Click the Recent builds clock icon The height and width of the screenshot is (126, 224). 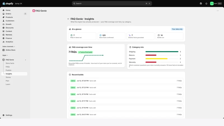point(70,75)
